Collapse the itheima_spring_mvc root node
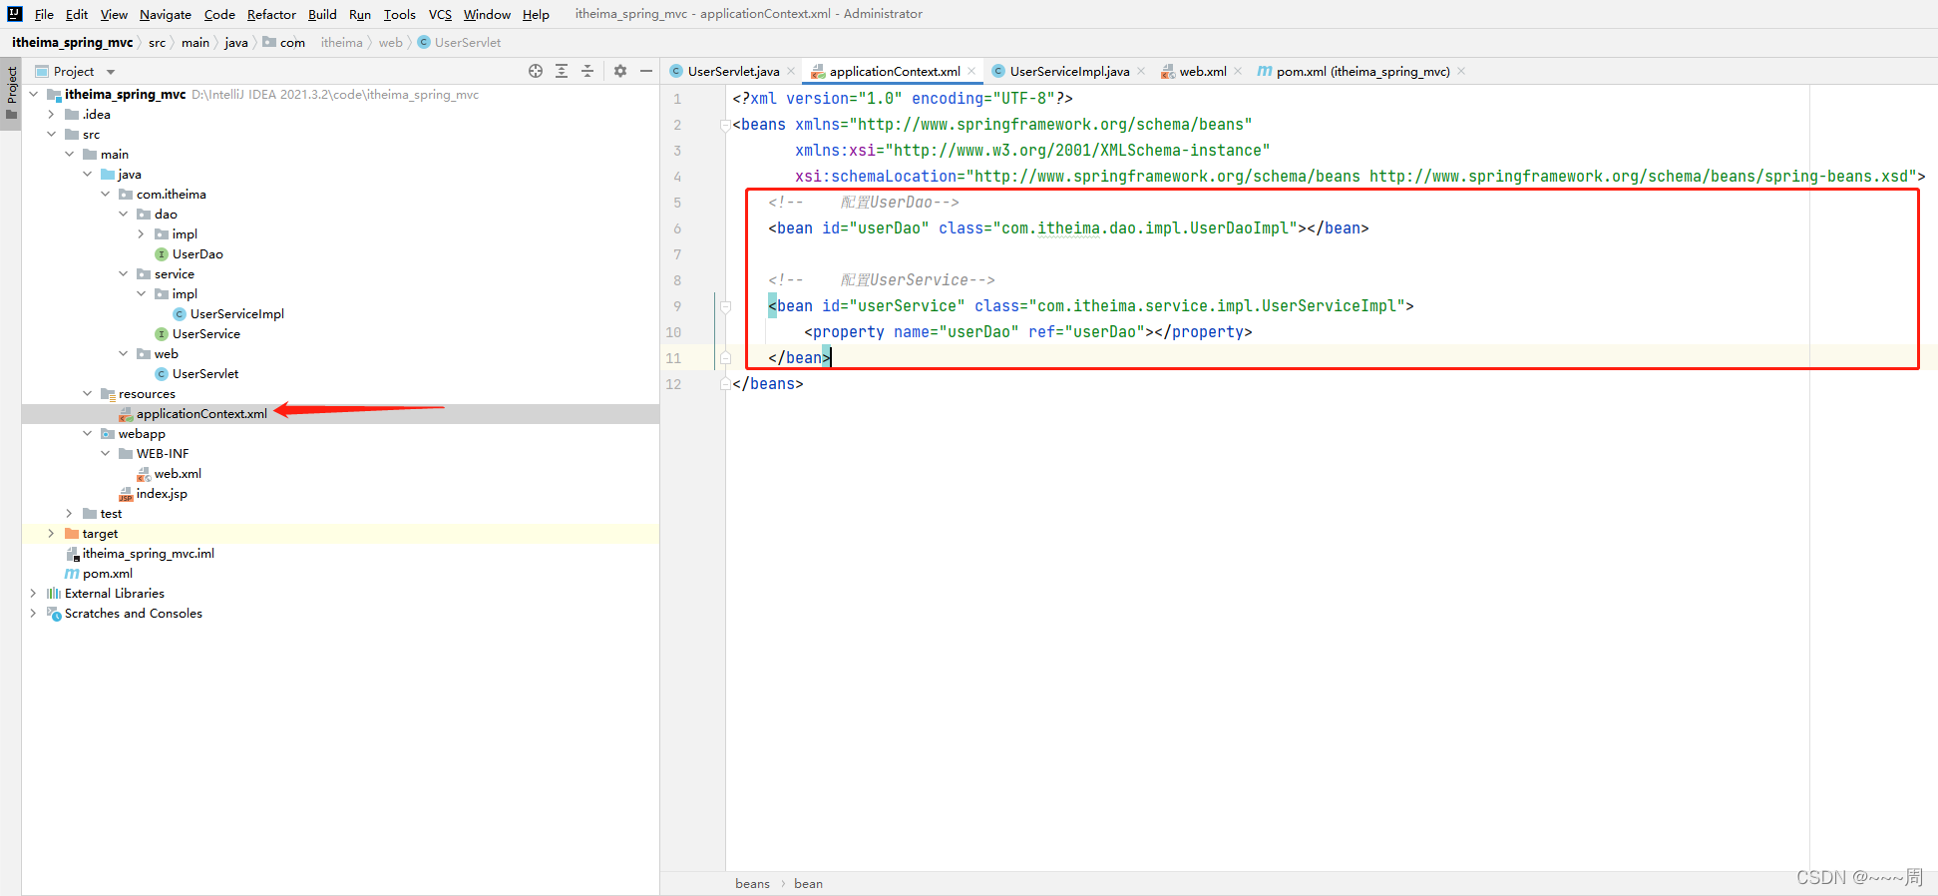 point(34,95)
